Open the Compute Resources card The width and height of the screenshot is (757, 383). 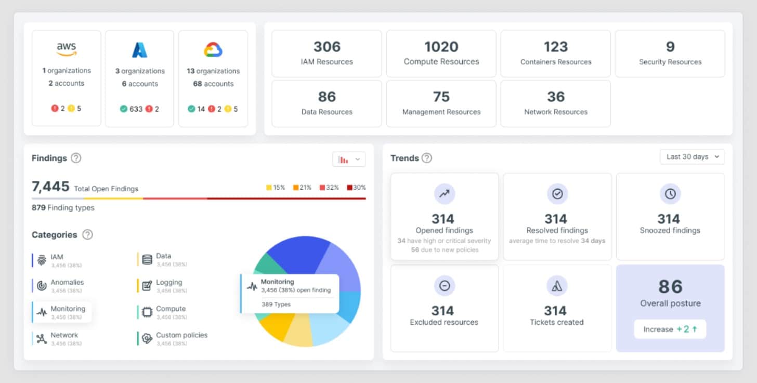tap(441, 54)
